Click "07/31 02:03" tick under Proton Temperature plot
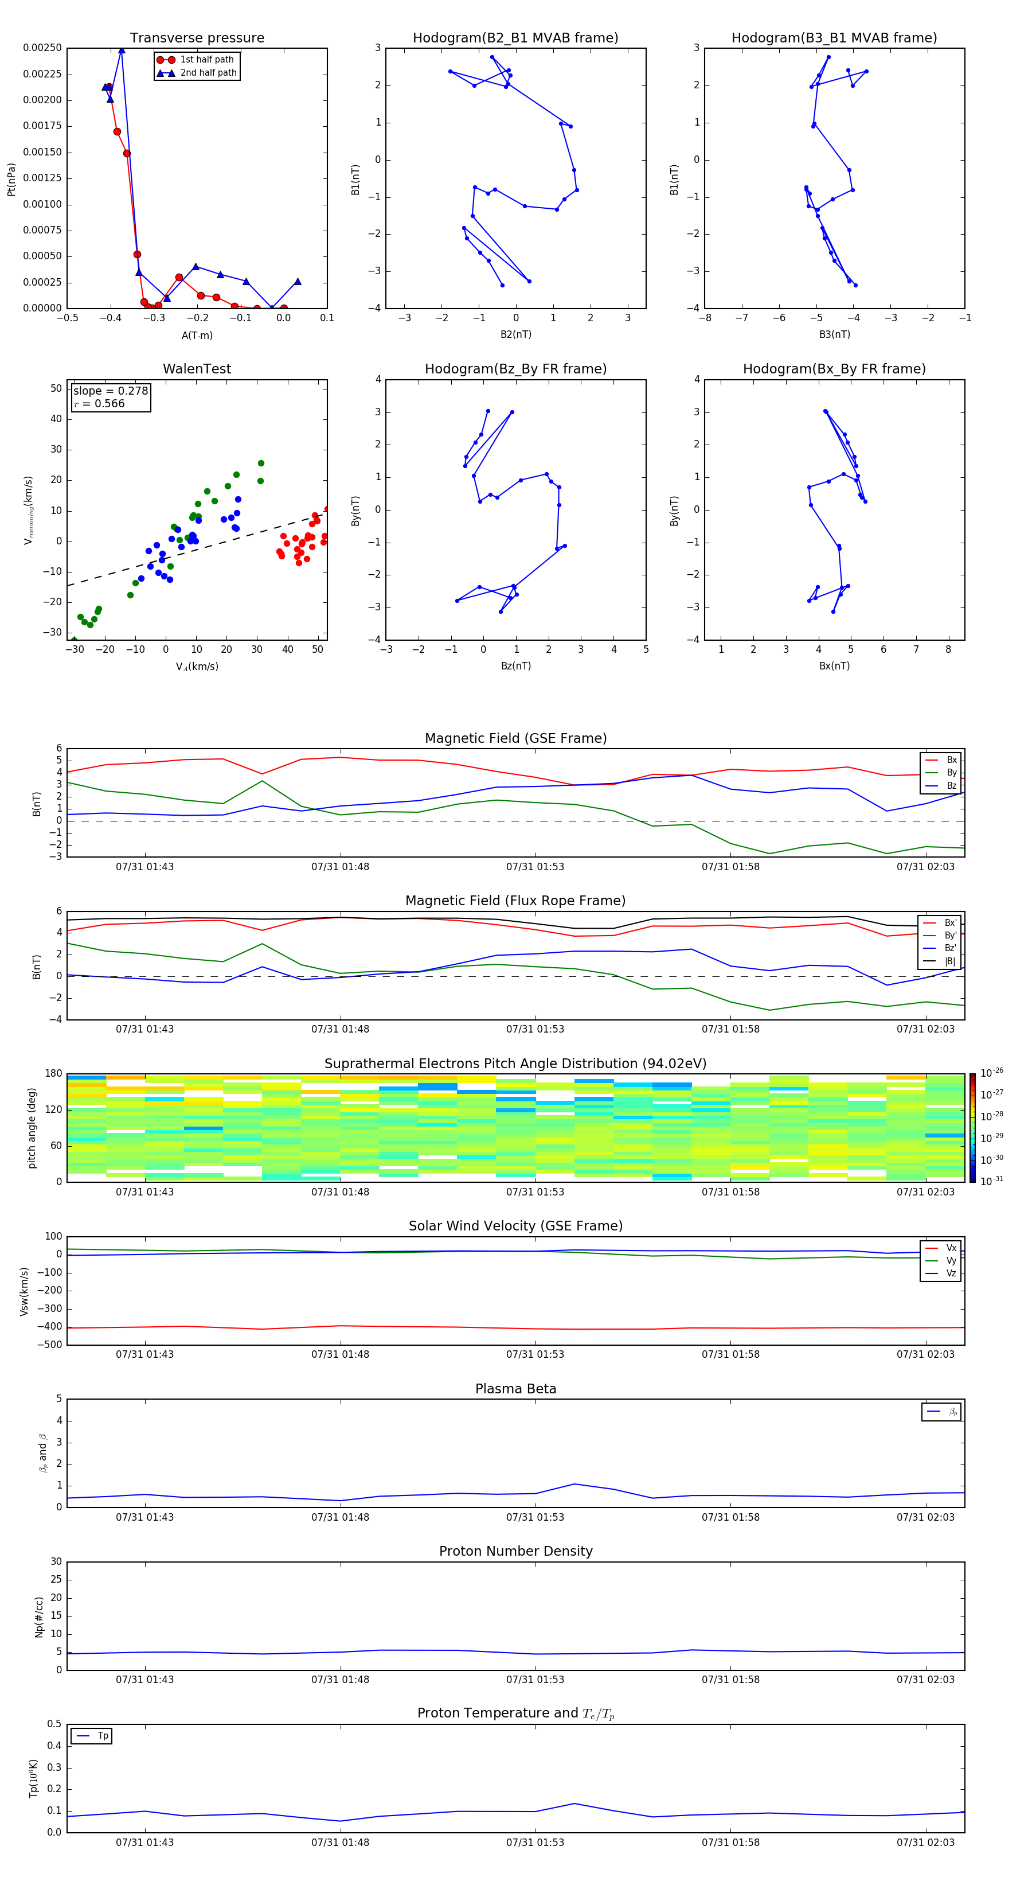This screenshot has width=1032, height=1893. [925, 1843]
